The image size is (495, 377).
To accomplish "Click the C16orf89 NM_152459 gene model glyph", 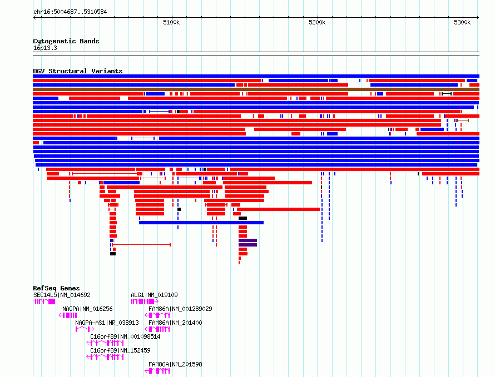I will coord(105,357).
